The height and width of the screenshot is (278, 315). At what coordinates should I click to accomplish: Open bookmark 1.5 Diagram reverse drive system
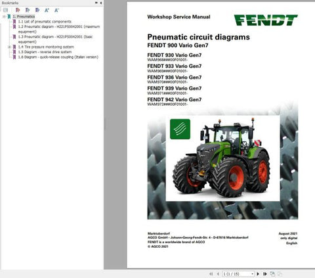point(45,52)
